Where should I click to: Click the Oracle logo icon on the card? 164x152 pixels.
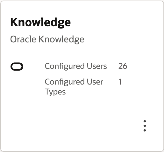[x=17, y=66]
